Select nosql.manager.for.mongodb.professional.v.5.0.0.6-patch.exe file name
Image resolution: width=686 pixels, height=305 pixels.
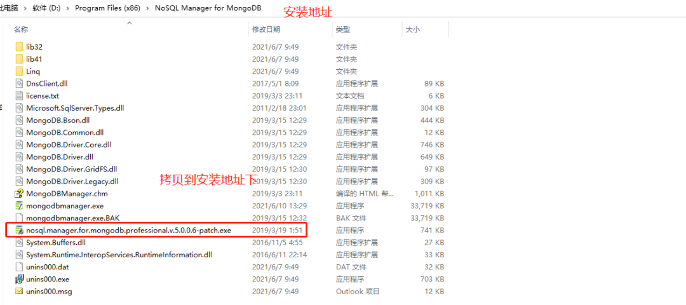pyautogui.click(x=128, y=230)
